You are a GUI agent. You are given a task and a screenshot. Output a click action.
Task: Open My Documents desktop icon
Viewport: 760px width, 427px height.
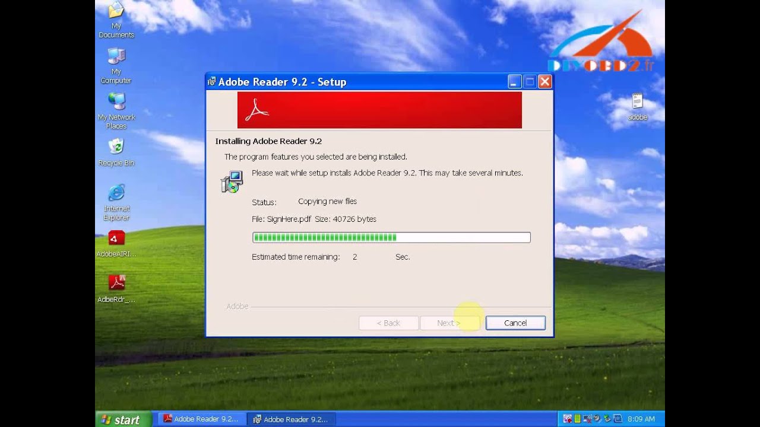coord(116,20)
